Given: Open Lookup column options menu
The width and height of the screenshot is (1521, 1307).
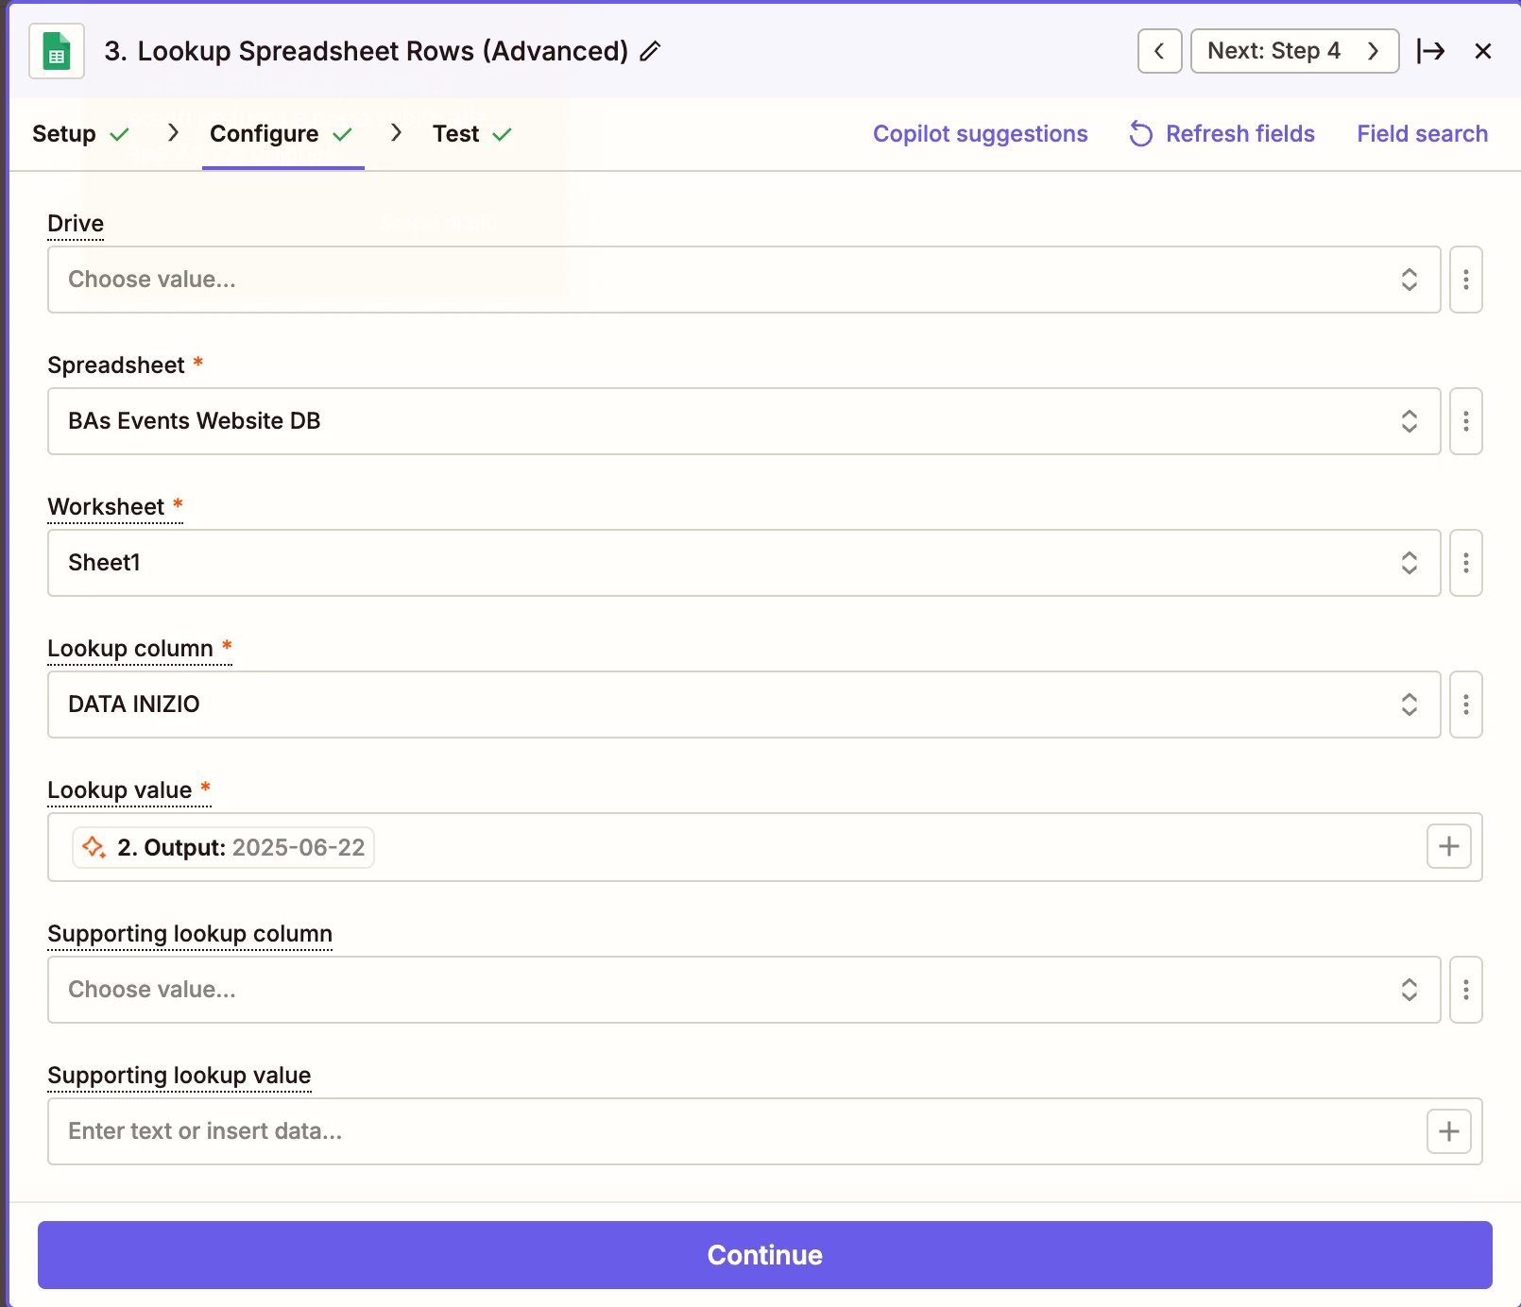Looking at the screenshot, I should [1465, 704].
